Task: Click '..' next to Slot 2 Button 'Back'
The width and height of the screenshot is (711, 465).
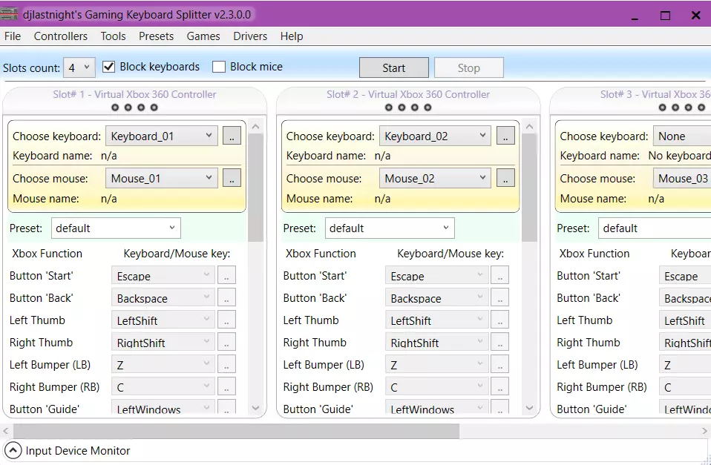Action: (500, 298)
